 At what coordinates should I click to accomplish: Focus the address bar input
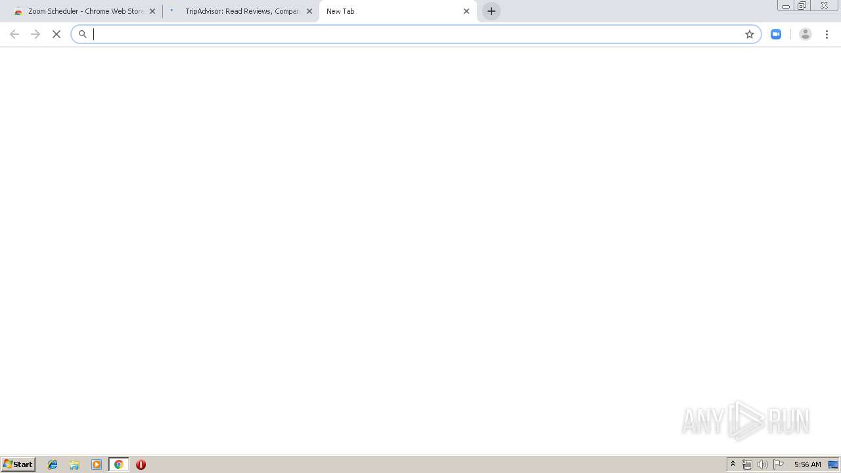click(x=417, y=34)
